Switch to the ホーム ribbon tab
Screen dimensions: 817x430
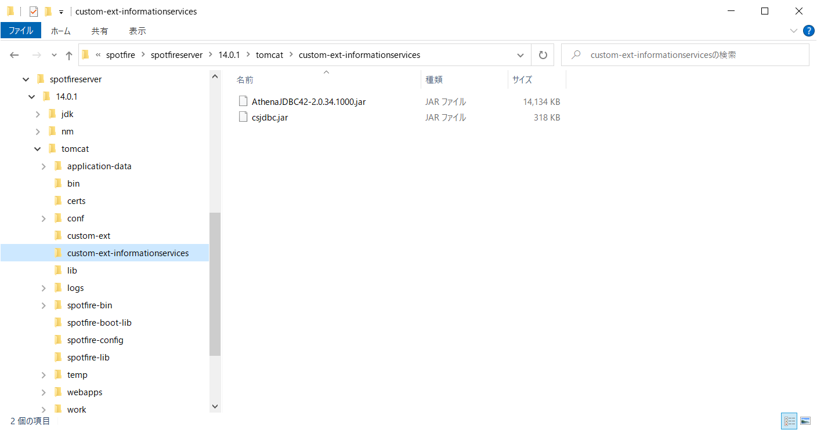point(61,31)
